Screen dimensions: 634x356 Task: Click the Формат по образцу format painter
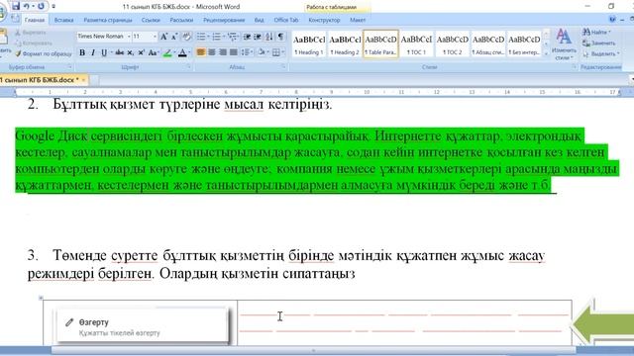point(44,53)
